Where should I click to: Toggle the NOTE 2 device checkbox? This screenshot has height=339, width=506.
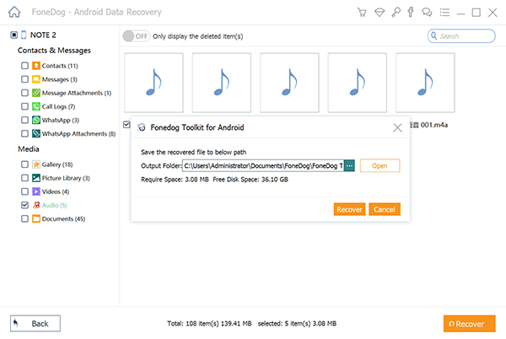pyautogui.click(x=13, y=35)
